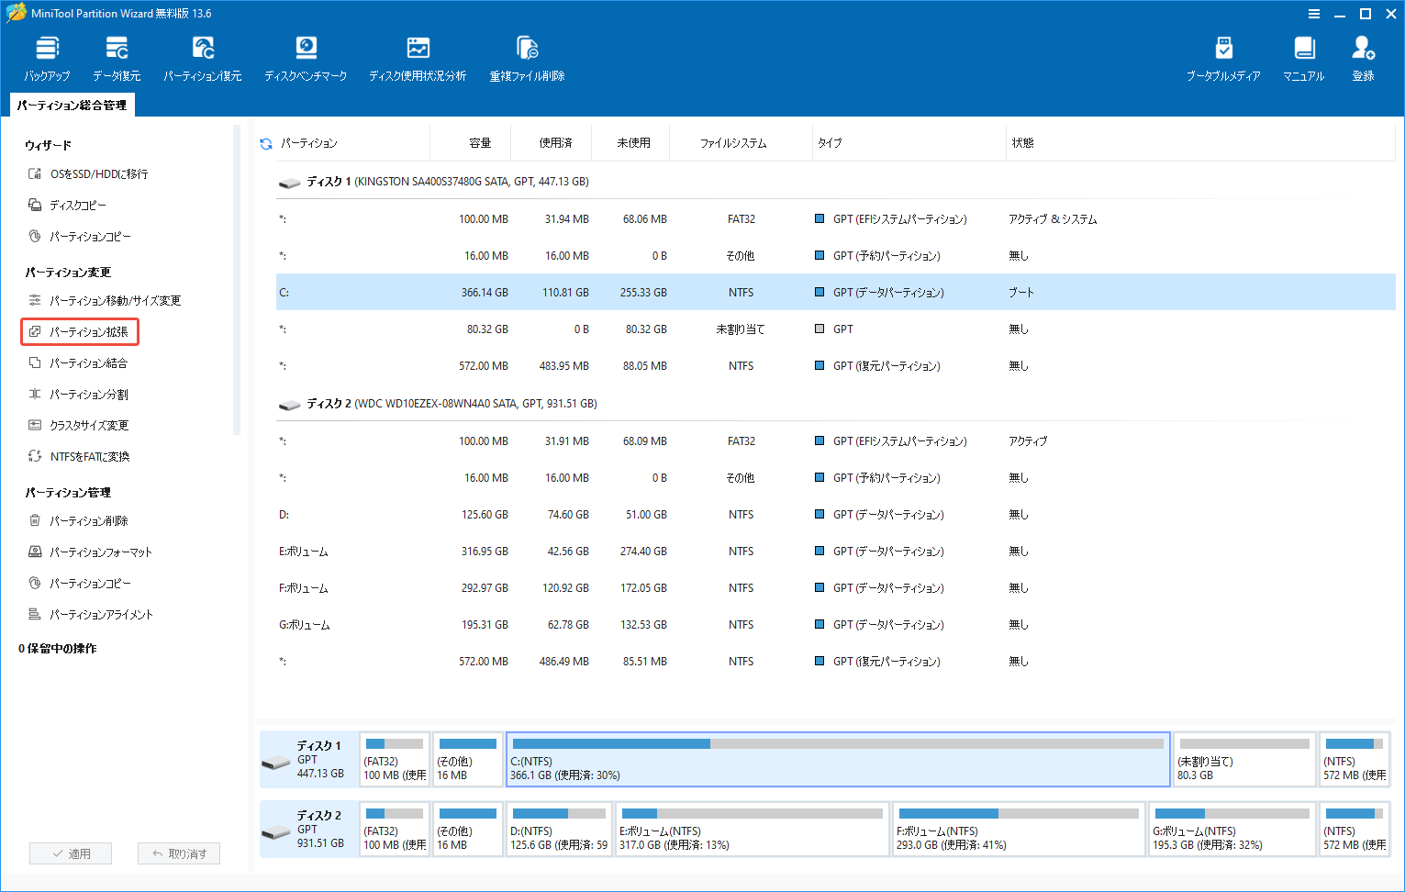This screenshot has width=1405, height=892.
Task: Launch ディスクベンチマーク tool
Action: coord(306,57)
